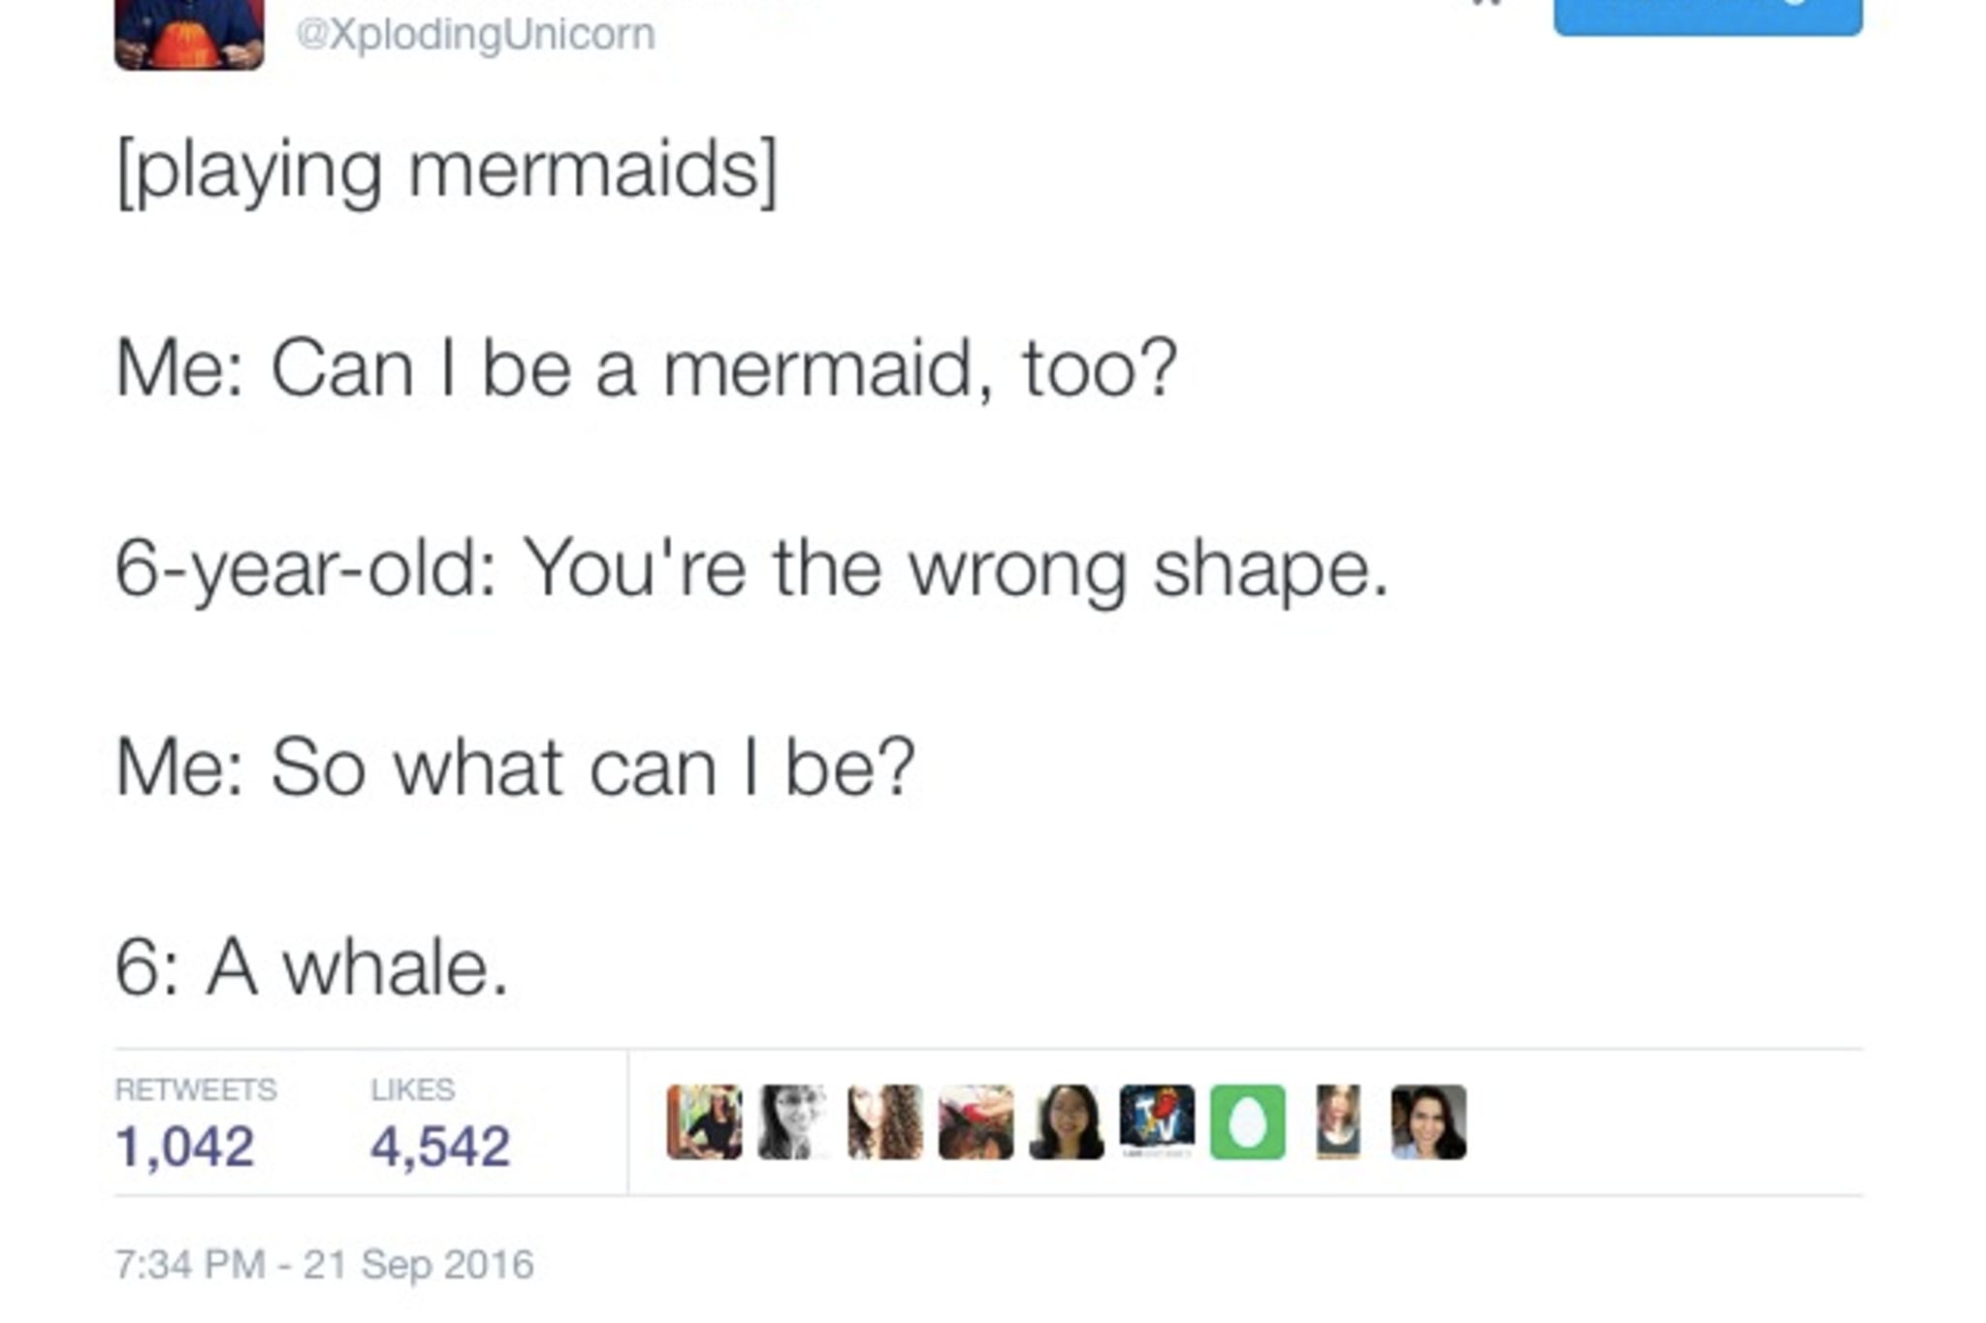Viewport: 1986px width, 1323px height.
Task: Click the "Can I be a mermaid, too?" line
Action: 646,369
